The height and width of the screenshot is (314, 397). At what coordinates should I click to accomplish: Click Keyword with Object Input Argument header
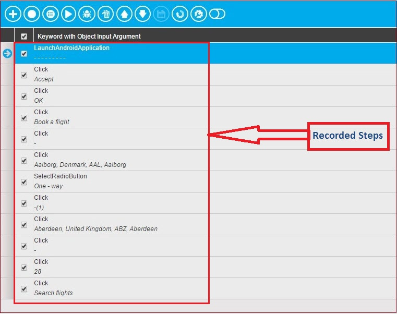[x=89, y=37]
